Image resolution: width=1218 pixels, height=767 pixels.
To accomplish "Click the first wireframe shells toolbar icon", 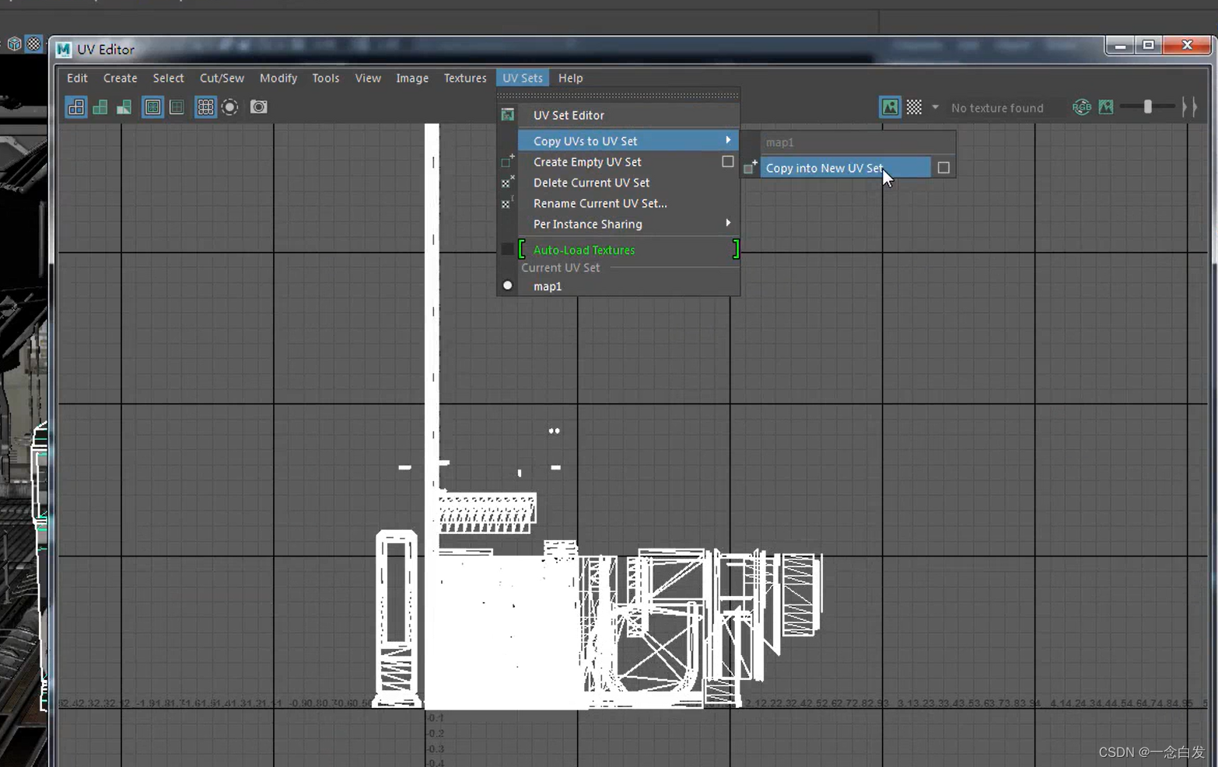I will pyautogui.click(x=76, y=107).
